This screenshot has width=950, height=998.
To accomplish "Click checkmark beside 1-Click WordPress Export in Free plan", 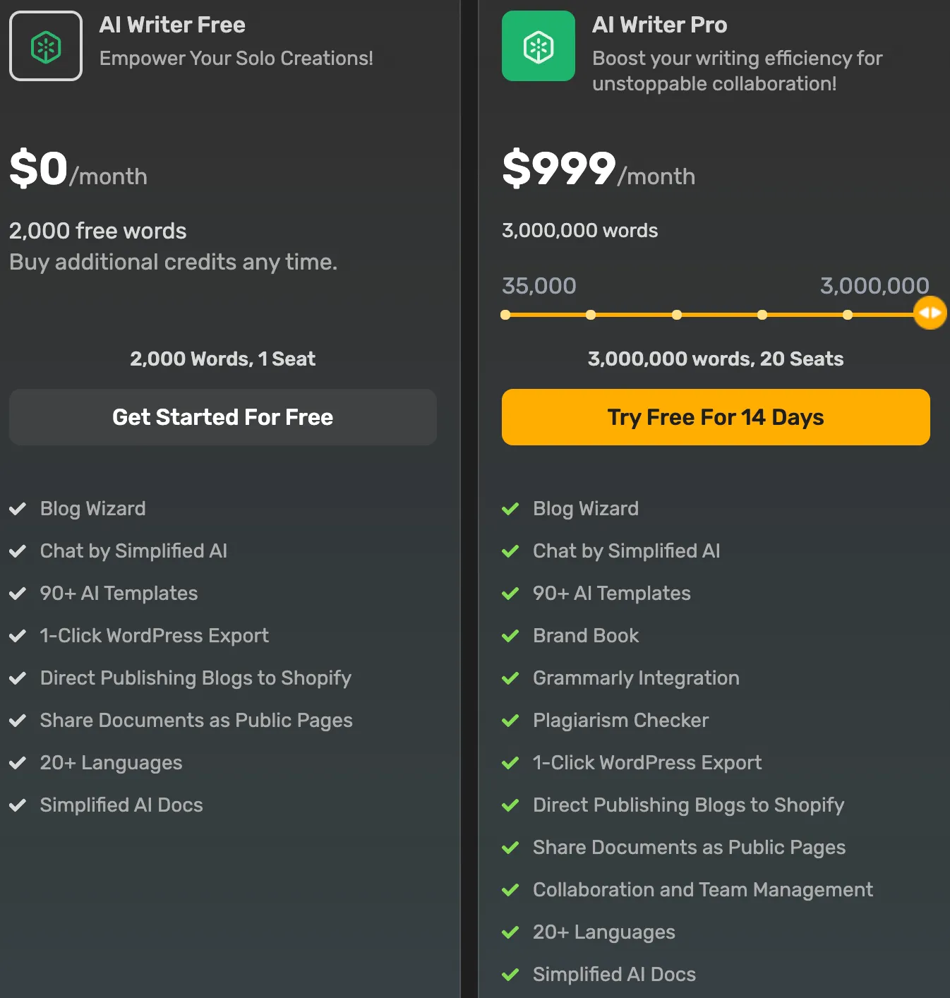I will (18, 635).
